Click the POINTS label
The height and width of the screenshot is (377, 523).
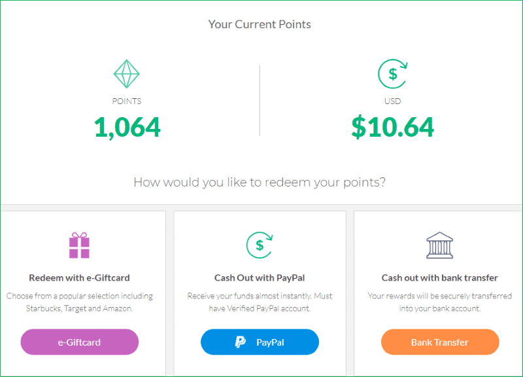tap(127, 101)
